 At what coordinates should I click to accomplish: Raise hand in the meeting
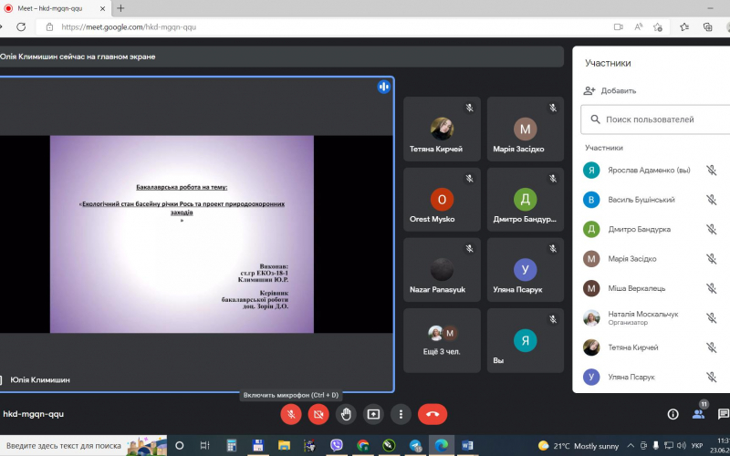click(x=346, y=414)
